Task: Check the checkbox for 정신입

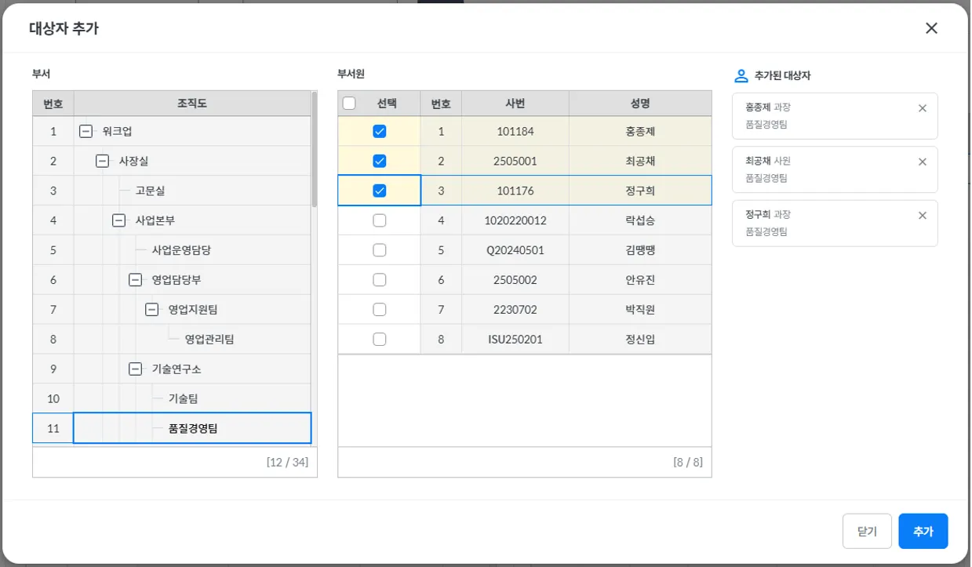Action: 380,340
